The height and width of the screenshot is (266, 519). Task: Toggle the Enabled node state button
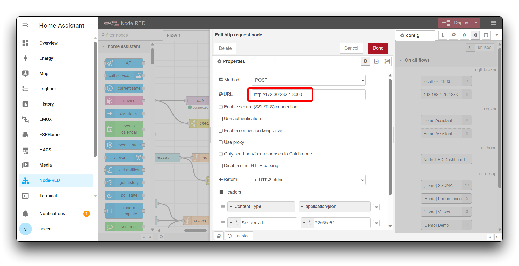coord(239,236)
